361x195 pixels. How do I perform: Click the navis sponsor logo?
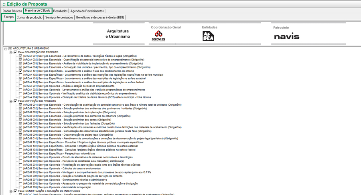286,37
